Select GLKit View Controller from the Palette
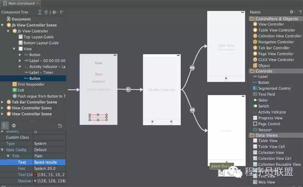This screenshot has width=303, height=187. coord(276,60)
